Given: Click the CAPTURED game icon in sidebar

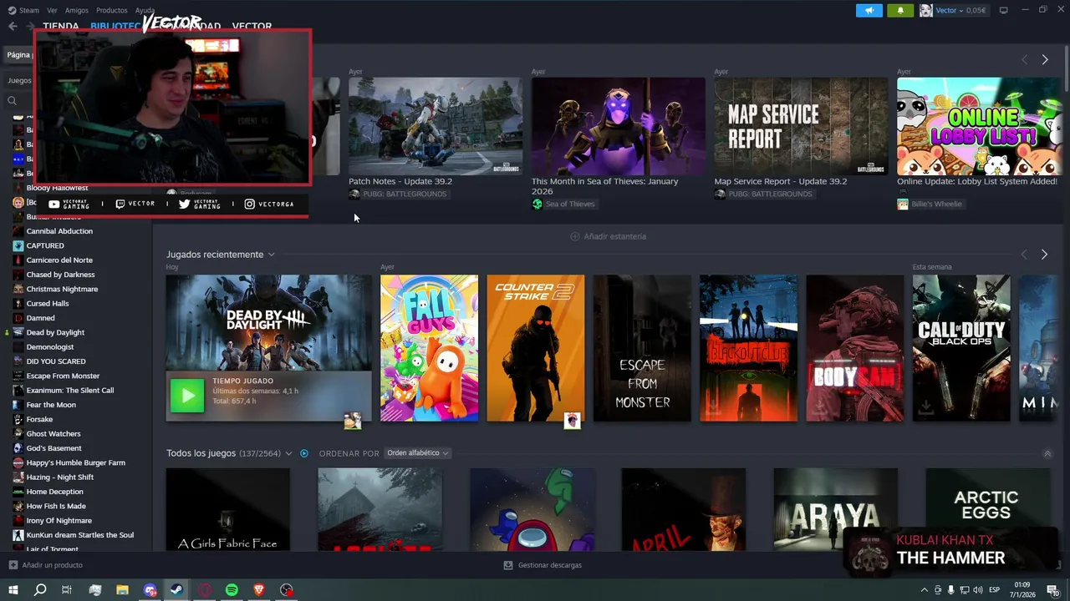Looking at the screenshot, I should (x=18, y=245).
